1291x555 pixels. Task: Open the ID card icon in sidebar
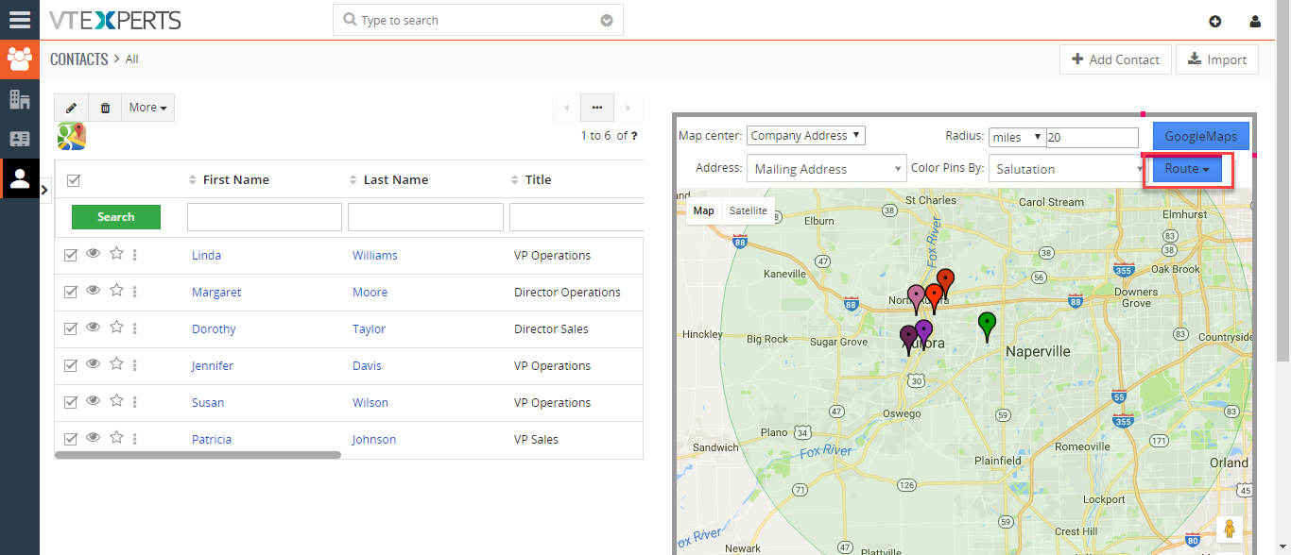point(20,139)
